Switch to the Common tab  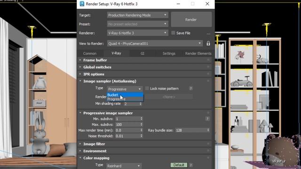tap(90, 54)
